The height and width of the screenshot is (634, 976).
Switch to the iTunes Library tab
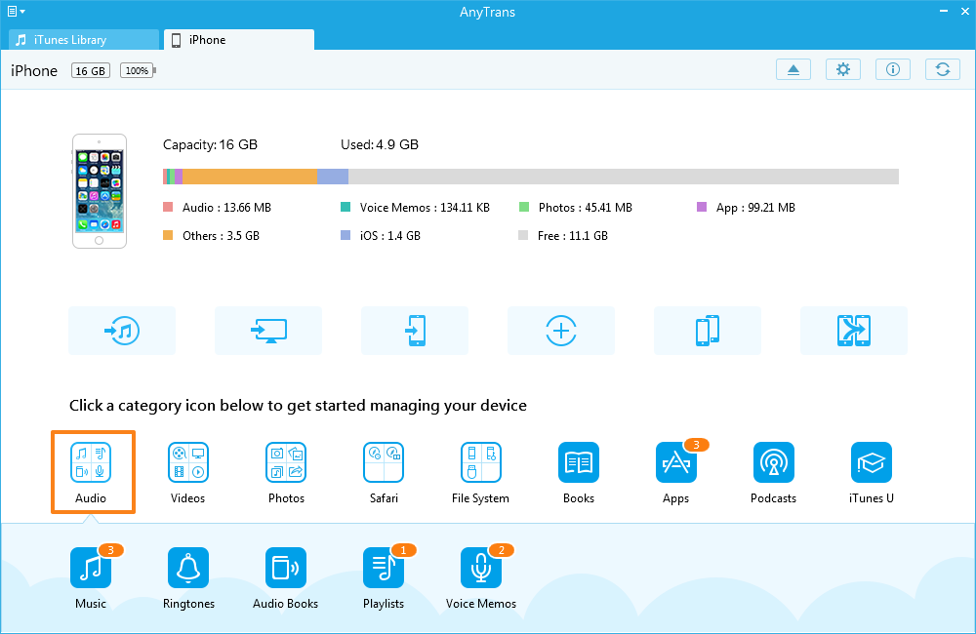point(83,40)
